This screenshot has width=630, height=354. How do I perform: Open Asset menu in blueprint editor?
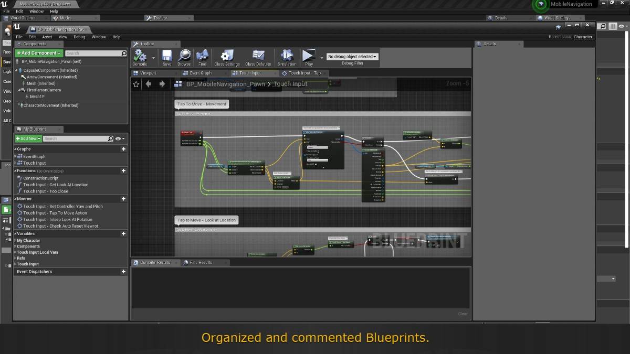click(x=47, y=37)
